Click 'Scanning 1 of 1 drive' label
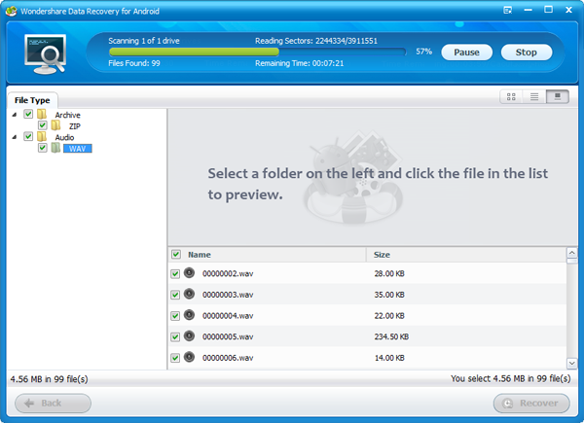Screen dimensions: 584x423 pyautogui.click(x=144, y=41)
